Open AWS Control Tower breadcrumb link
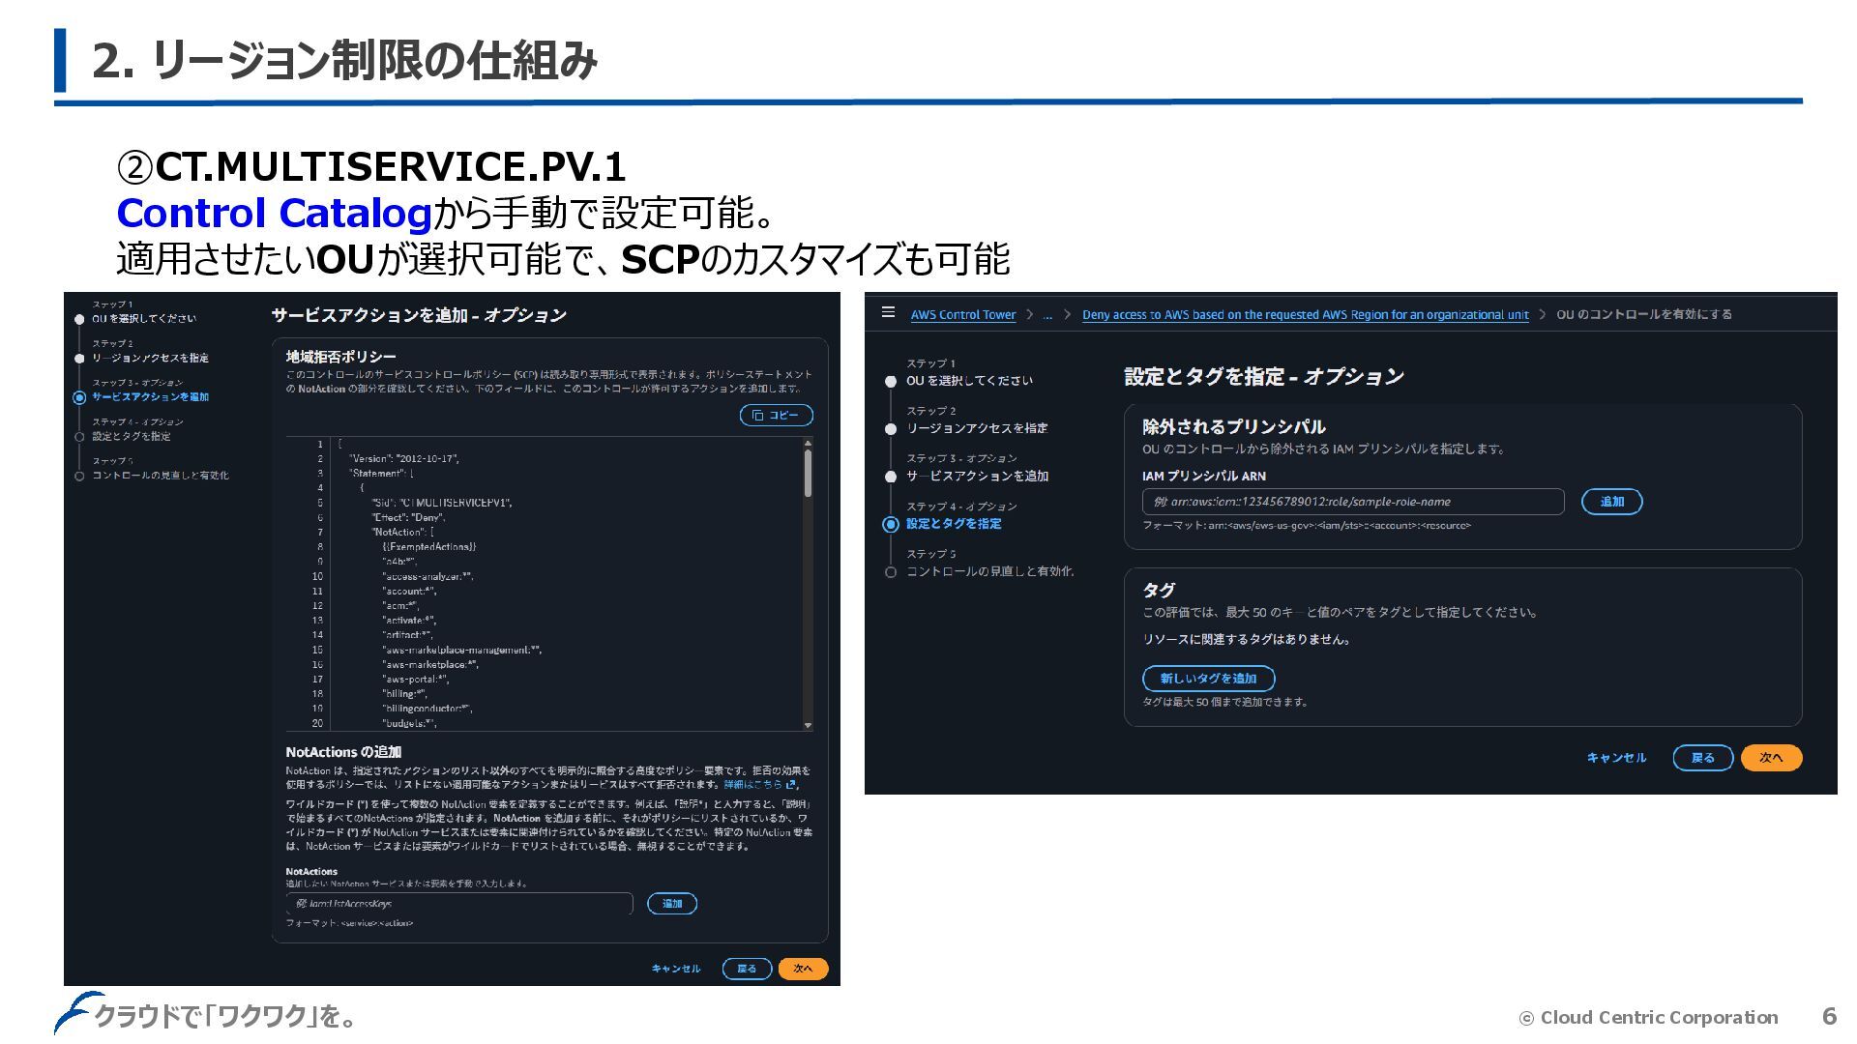This screenshot has width=1857, height=1044. [962, 314]
